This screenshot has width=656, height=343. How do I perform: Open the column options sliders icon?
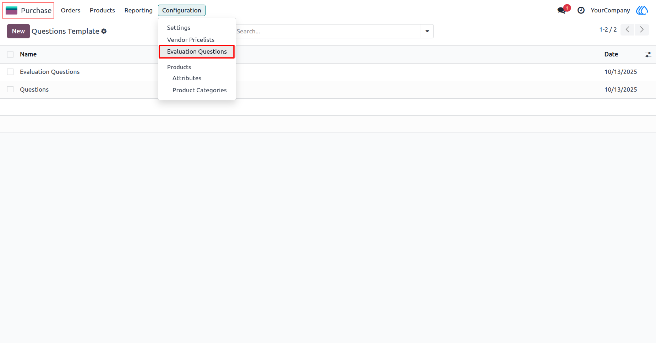[x=648, y=54]
